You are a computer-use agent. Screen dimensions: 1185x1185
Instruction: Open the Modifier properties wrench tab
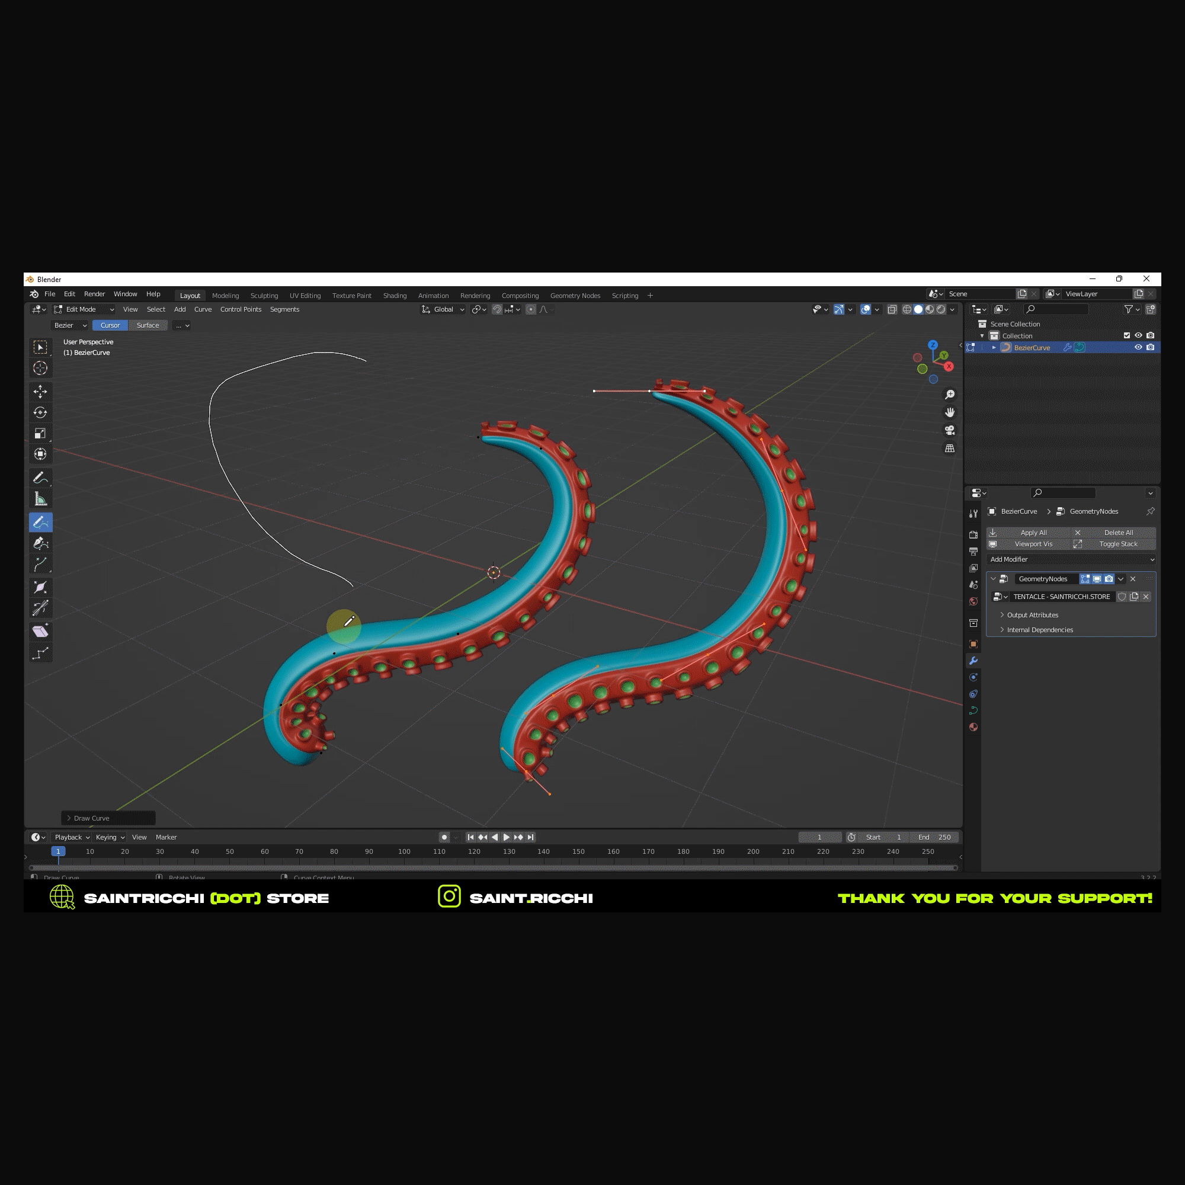[973, 661]
